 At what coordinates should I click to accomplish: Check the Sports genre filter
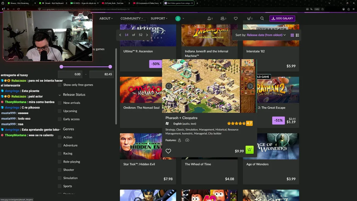[60, 186]
